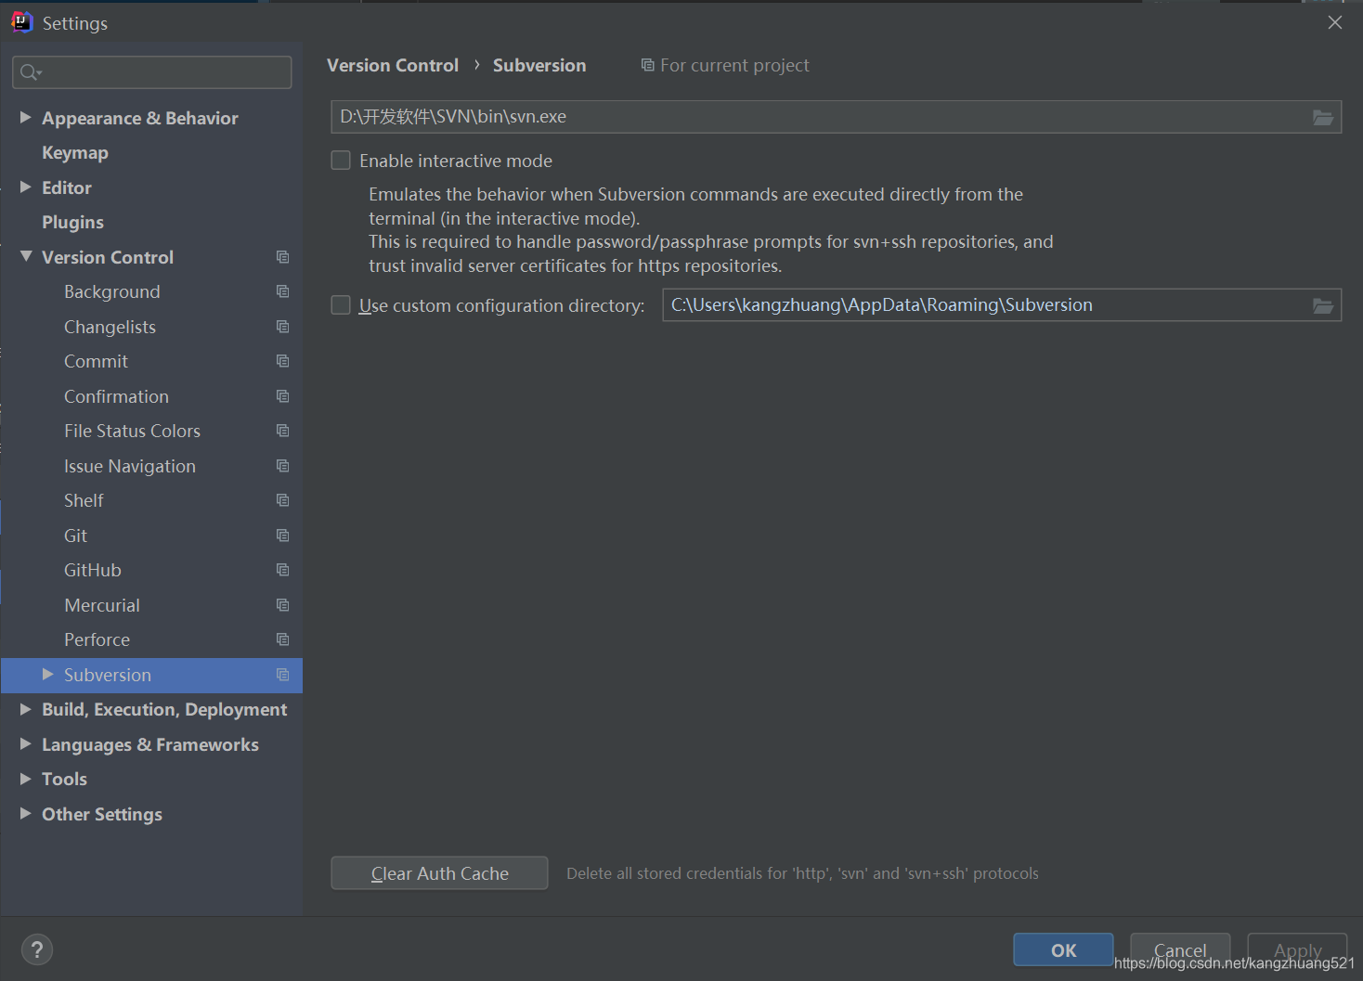This screenshot has height=981, width=1363.
Task: Click Version Control breadcrumb in header
Action: click(x=393, y=65)
